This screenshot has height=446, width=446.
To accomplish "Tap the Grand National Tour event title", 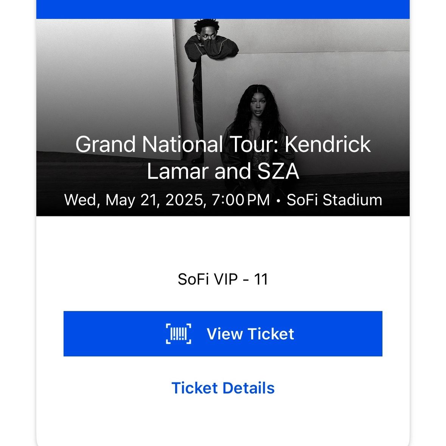I will click(223, 158).
